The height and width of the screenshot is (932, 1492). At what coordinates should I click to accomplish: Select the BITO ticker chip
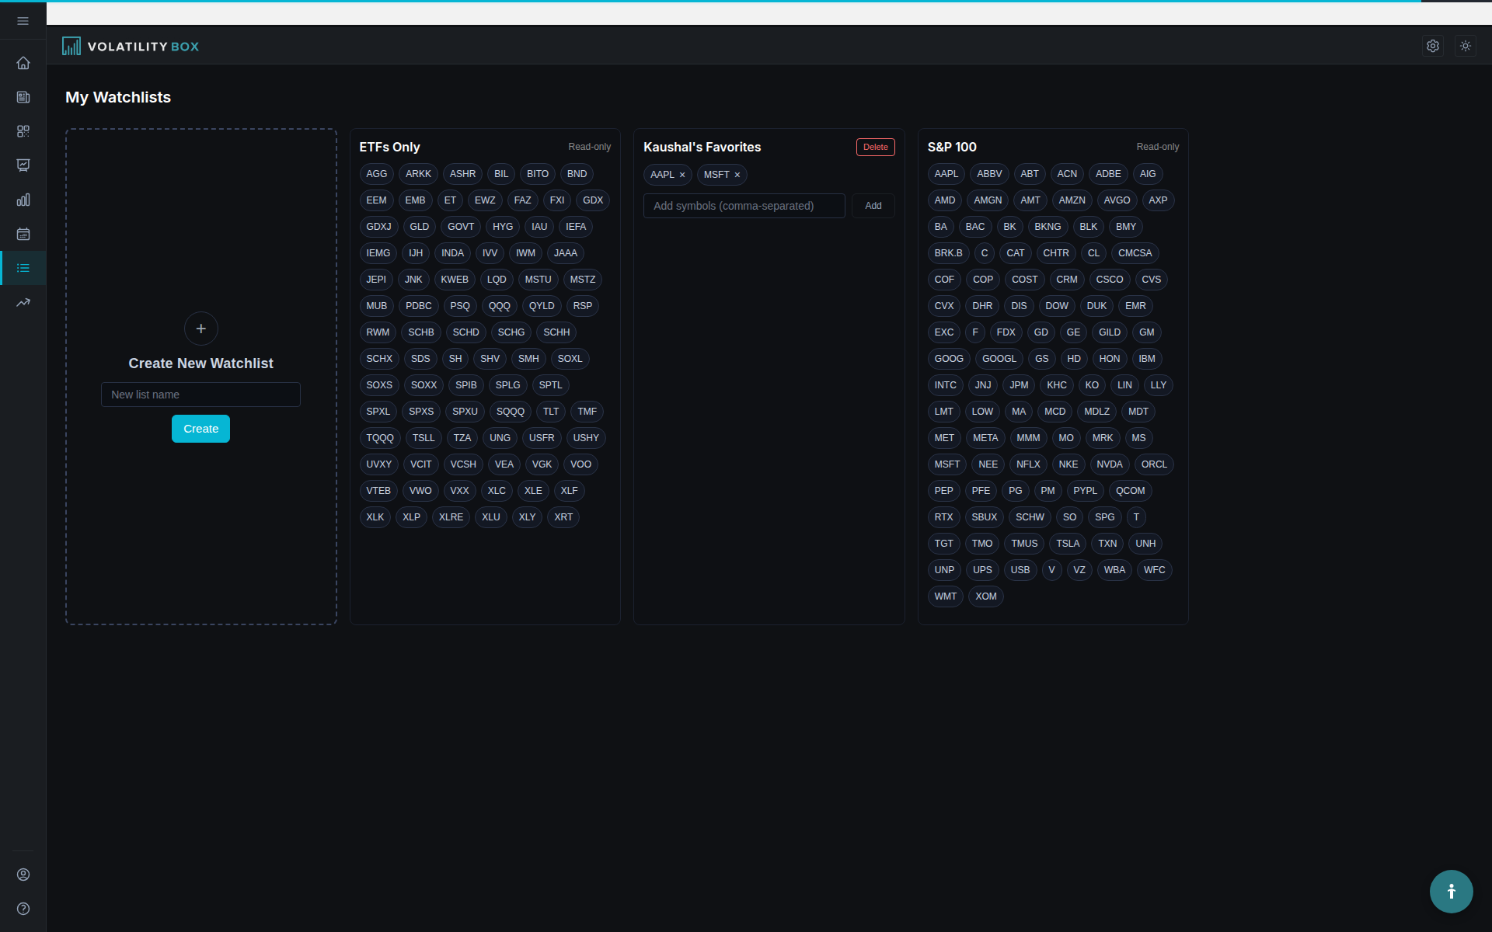click(x=538, y=174)
